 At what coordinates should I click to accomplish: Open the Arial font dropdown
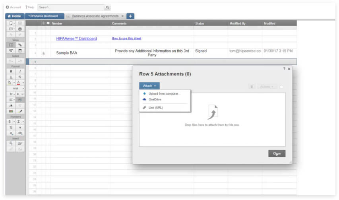15,88
